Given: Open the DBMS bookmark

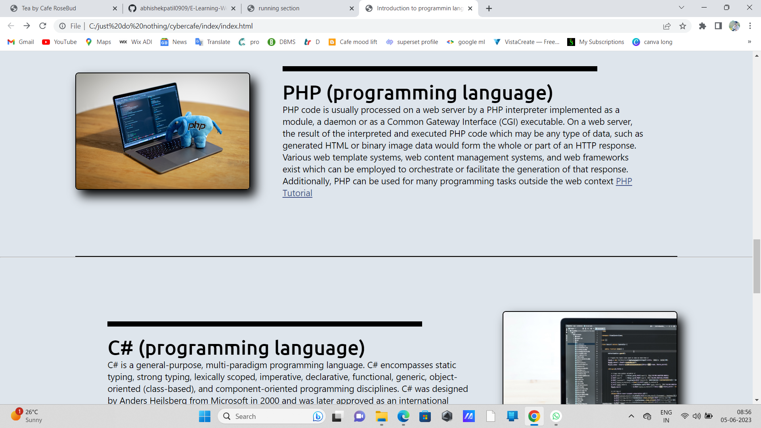Looking at the screenshot, I should click(281, 42).
